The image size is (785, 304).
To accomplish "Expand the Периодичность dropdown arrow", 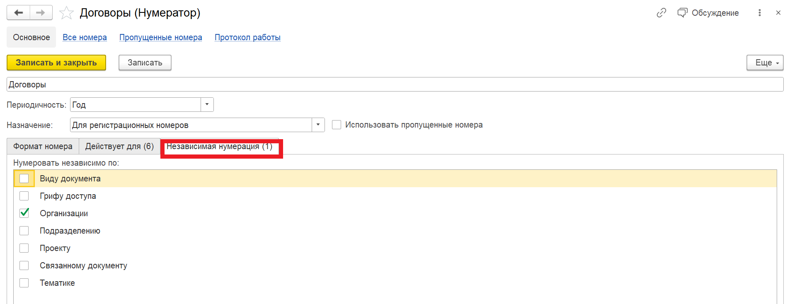I will [207, 105].
